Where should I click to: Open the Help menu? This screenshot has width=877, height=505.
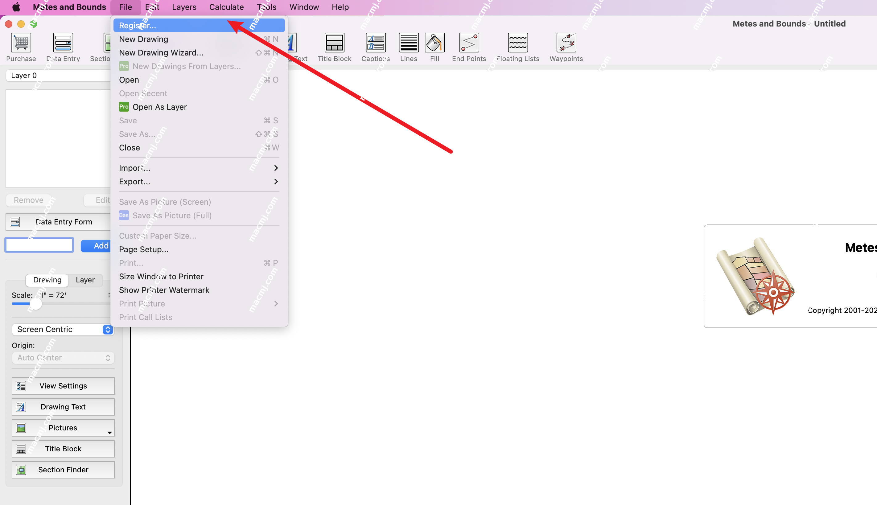point(340,7)
